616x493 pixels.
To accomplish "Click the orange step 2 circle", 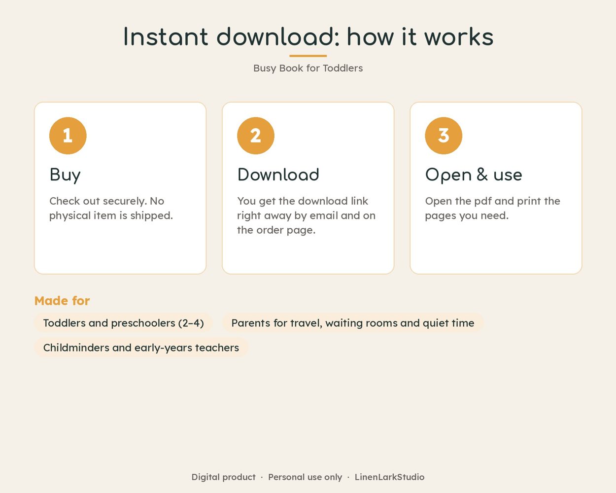I will click(x=256, y=136).
